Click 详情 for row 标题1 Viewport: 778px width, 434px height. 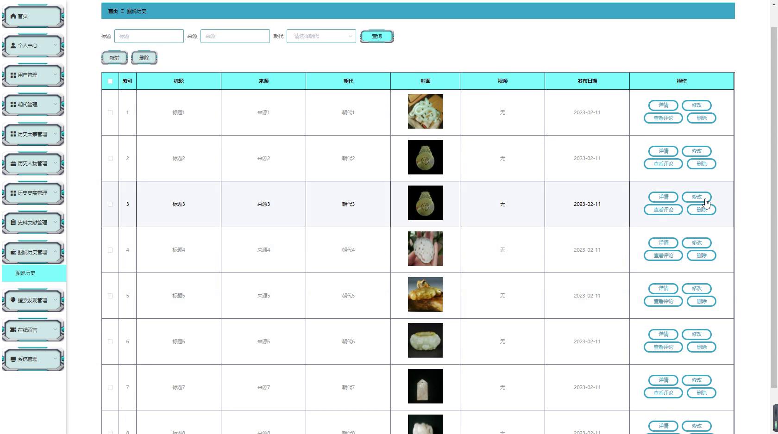click(x=664, y=105)
